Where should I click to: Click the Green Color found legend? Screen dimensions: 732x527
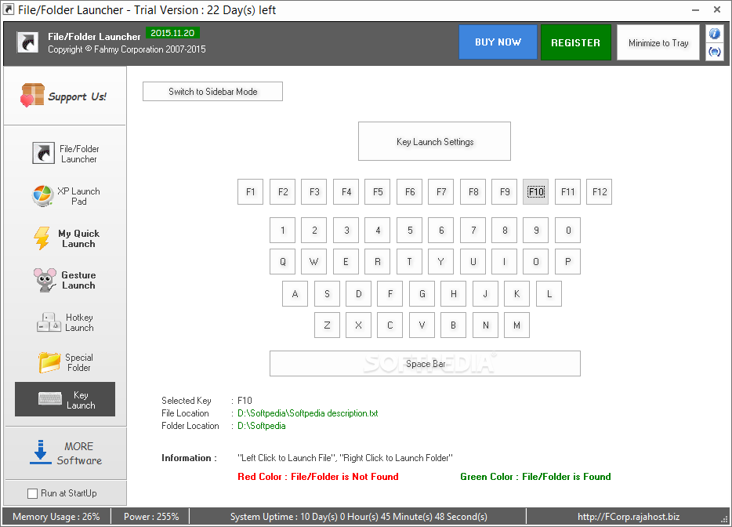click(535, 477)
